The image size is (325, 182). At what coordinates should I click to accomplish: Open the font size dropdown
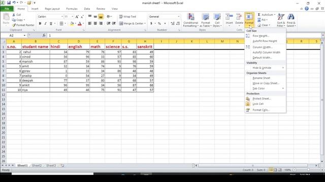[x=72, y=17]
